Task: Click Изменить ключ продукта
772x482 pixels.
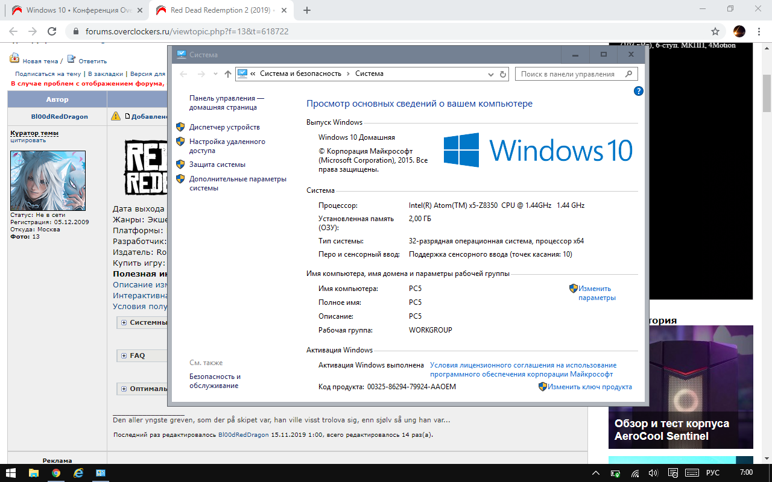Action: (x=590, y=387)
